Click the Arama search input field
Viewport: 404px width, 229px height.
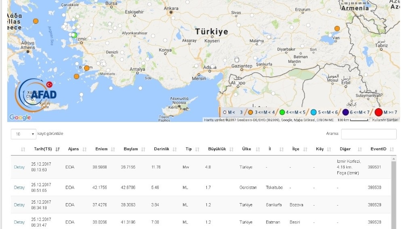pos(368,134)
